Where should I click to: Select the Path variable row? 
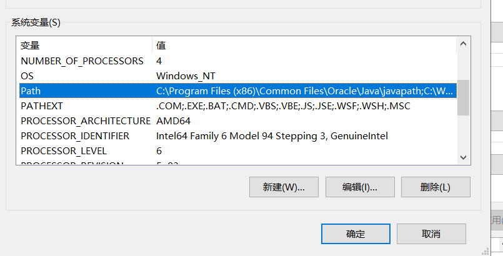point(238,91)
